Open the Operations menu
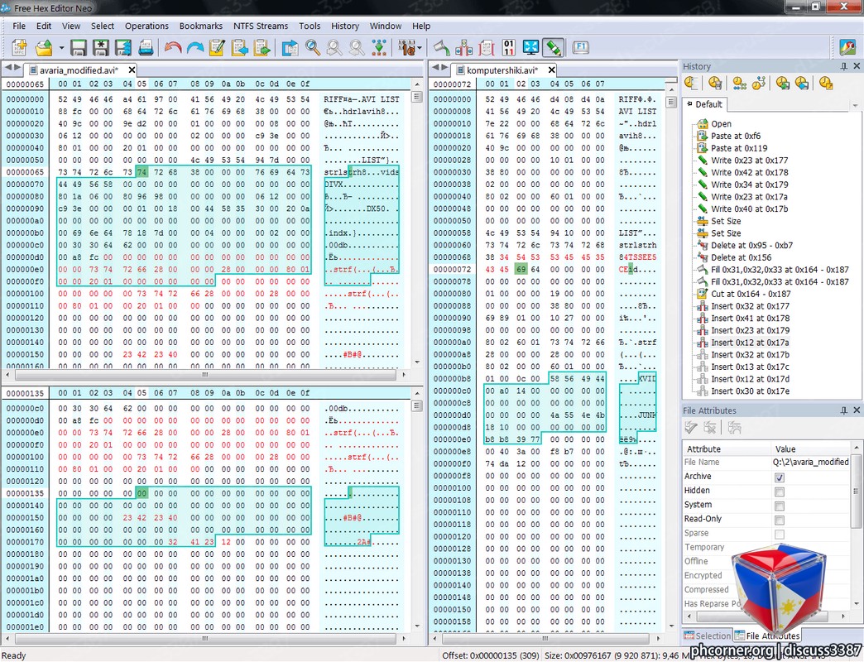864x662 pixels. click(146, 26)
